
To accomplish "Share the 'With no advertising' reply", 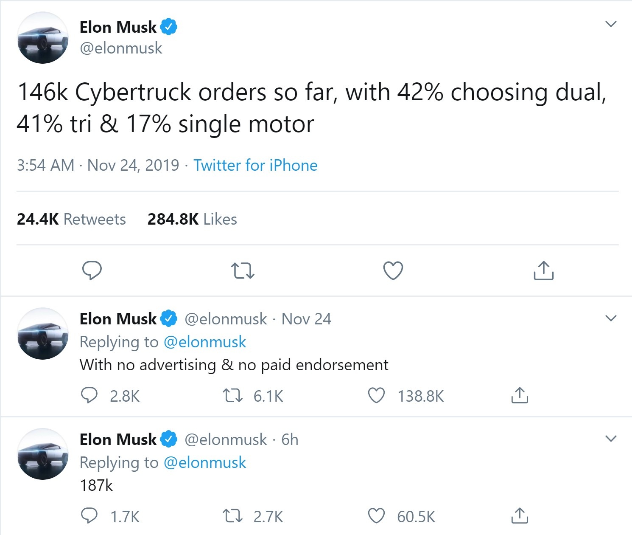I will tap(519, 395).
